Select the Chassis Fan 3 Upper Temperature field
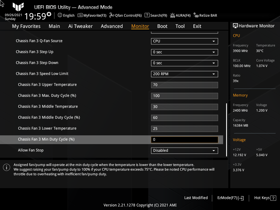This screenshot has height=210, width=280. (x=184, y=85)
